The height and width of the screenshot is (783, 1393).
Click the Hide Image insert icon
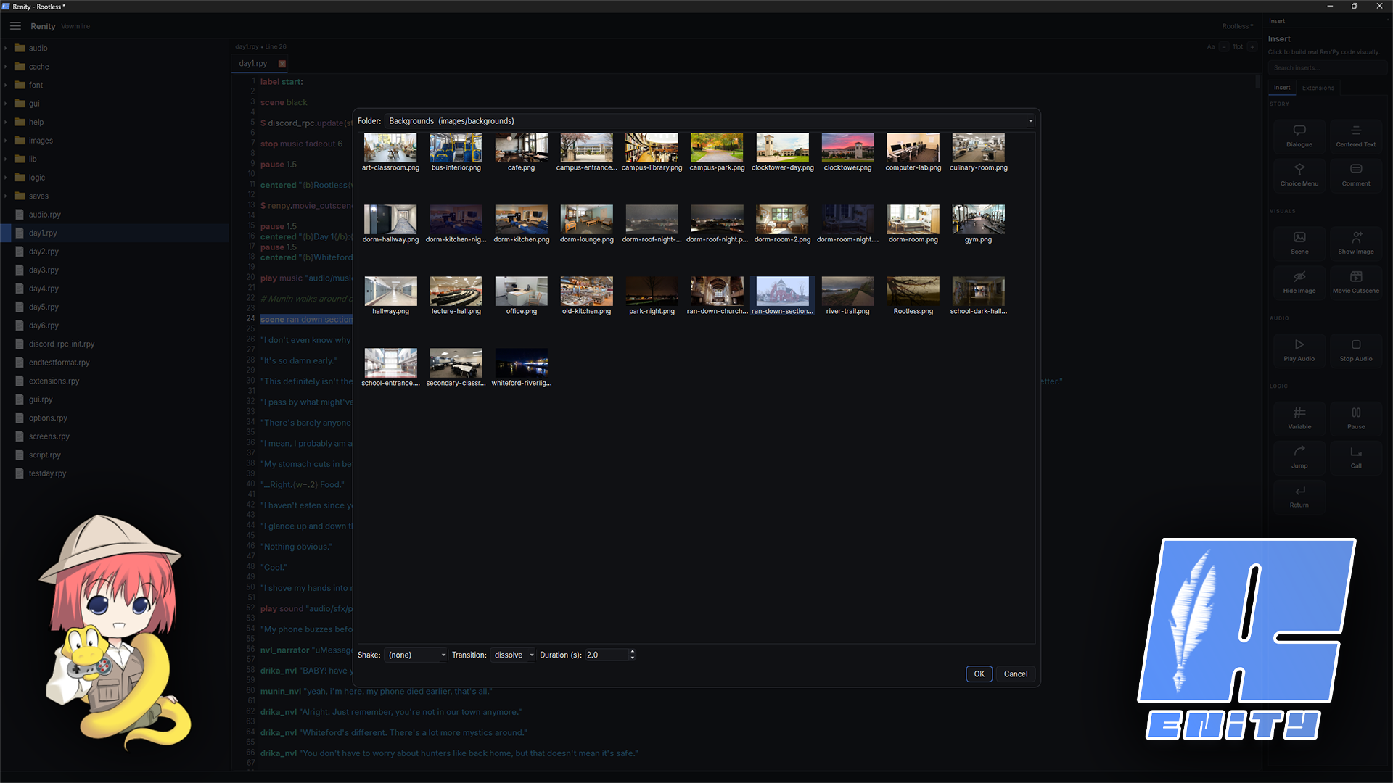click(x=1299, y=277)
